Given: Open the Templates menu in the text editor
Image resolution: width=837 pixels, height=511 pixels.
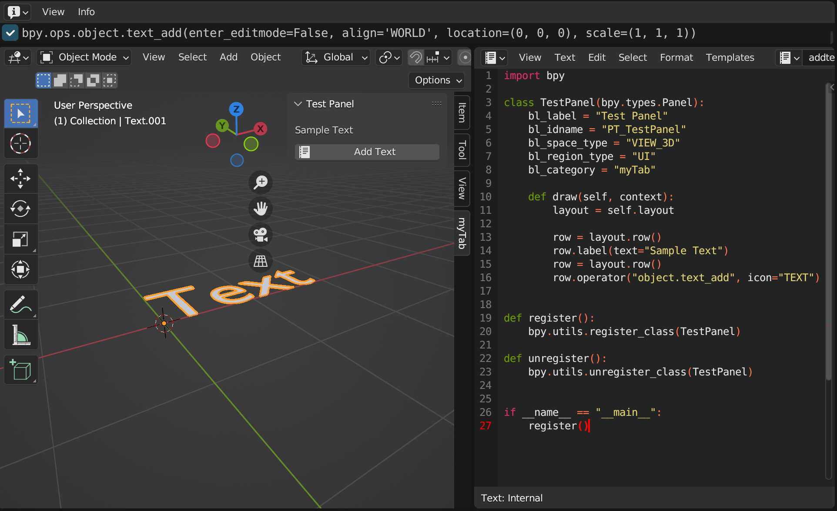Looking at the screenshot, I should coord(730,57).
